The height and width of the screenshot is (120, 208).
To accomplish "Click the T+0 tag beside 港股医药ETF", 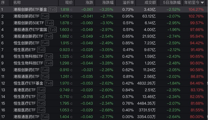I will point(41,110).
